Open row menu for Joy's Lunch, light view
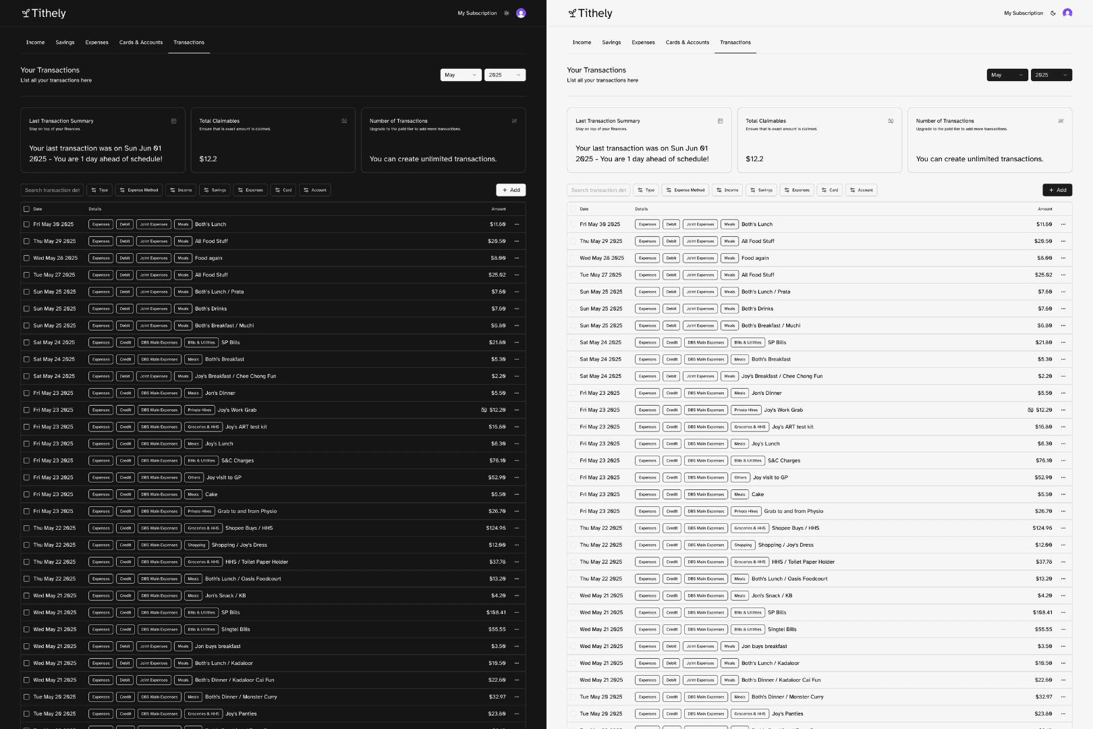 point(1063,443)
